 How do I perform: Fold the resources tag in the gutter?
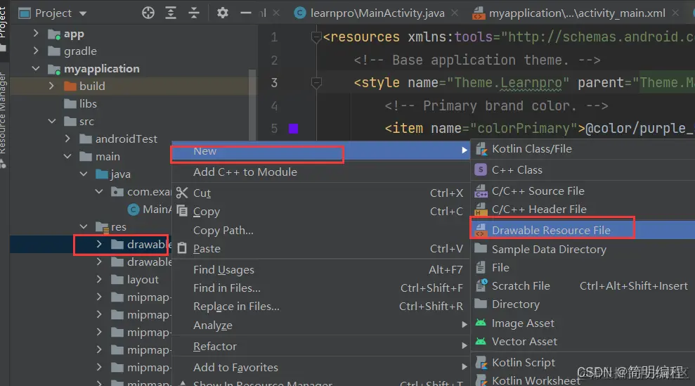[316, 37]
